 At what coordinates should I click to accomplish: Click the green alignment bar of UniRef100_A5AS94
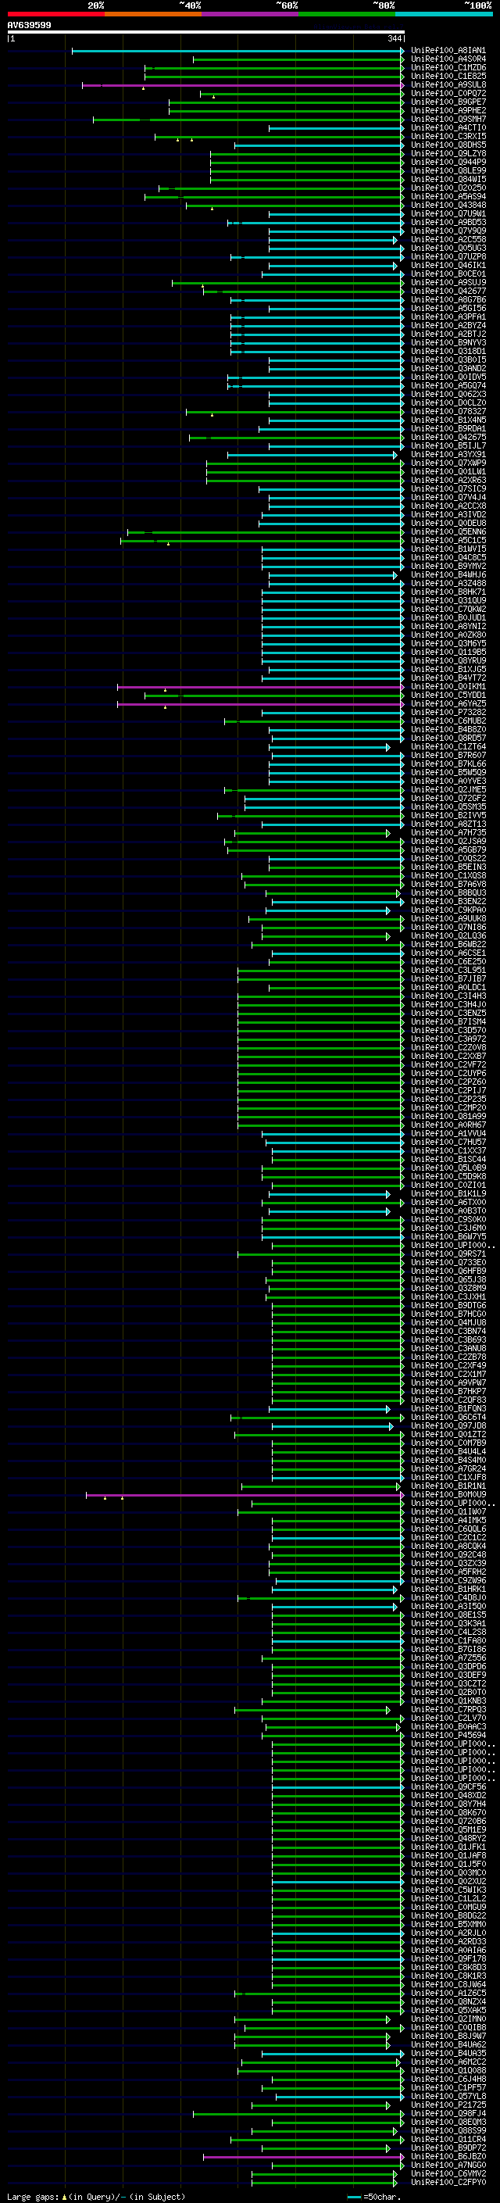point(273,197)
